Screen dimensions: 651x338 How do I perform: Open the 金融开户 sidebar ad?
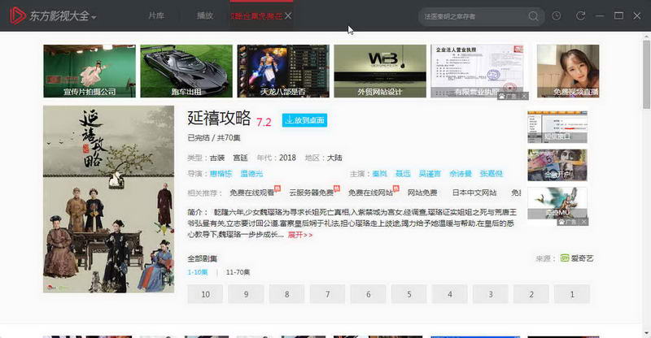click(x=557, y=165)
